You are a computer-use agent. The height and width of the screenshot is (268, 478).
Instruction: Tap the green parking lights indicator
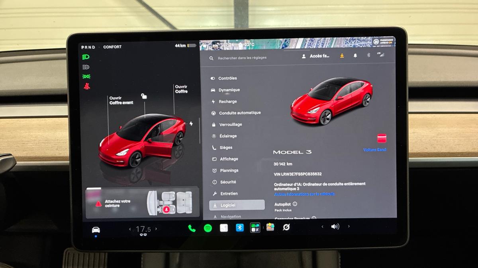click(x=86, y=76)
